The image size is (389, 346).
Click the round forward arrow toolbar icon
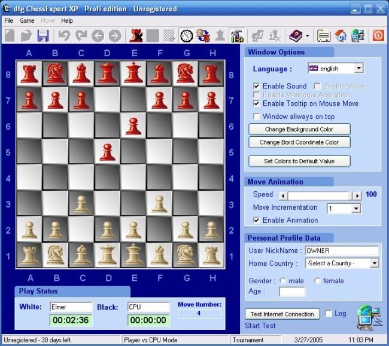click(x=115, y=36)
